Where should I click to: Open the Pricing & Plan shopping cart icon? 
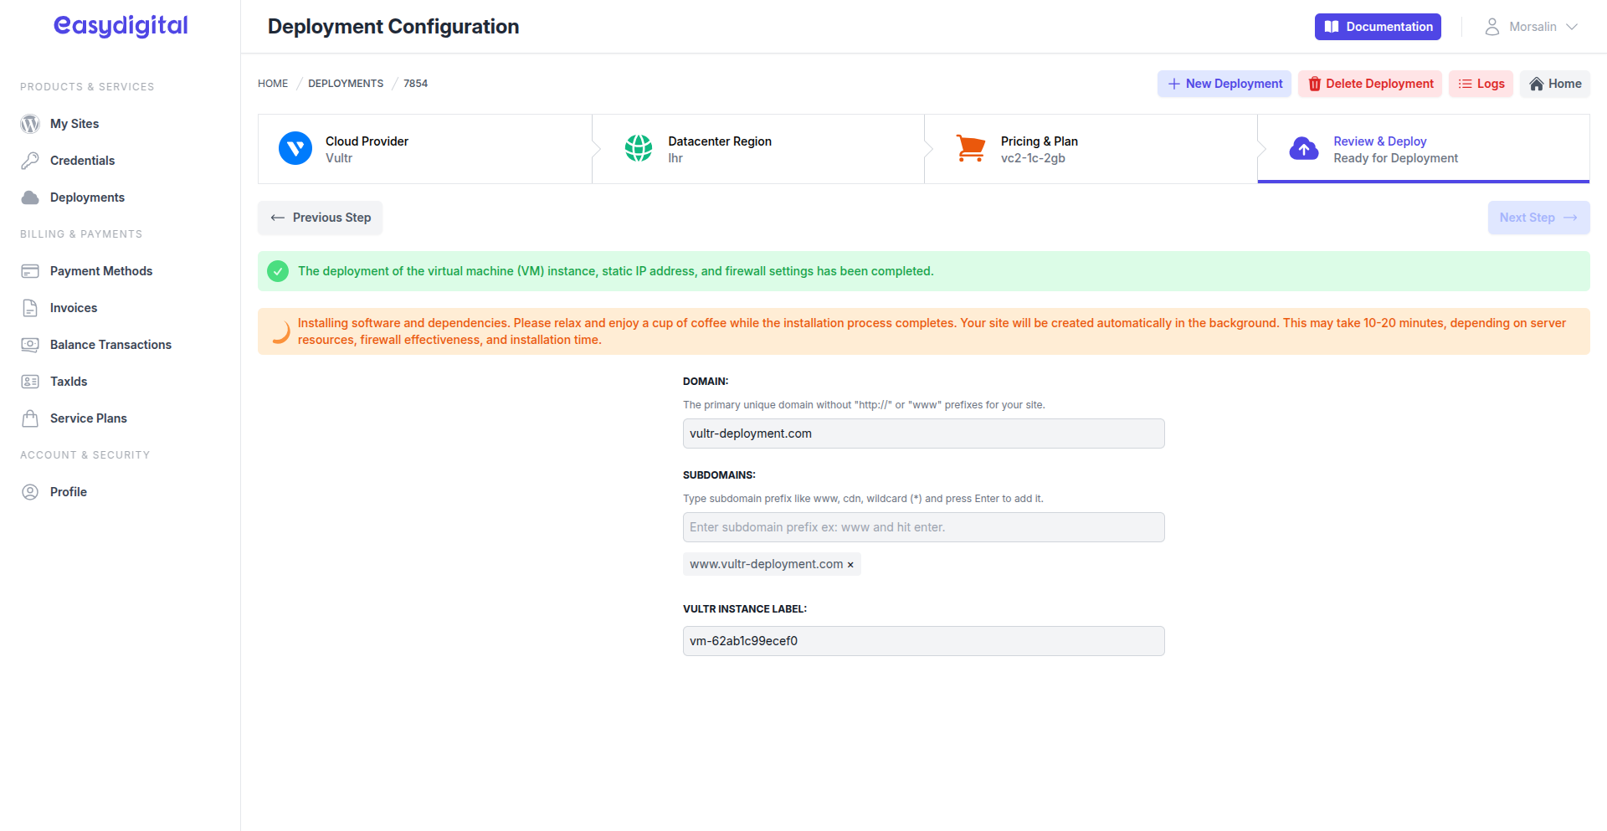971,148
